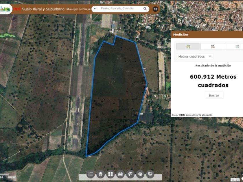Click the search magnifier icon
243x182 pixels.
coord(145,9)
